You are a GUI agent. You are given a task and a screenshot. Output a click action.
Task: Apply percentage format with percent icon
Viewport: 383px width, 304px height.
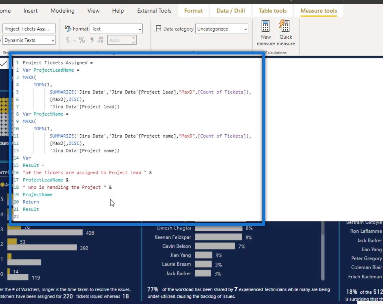pyautogui.click(x=82, y=40)
